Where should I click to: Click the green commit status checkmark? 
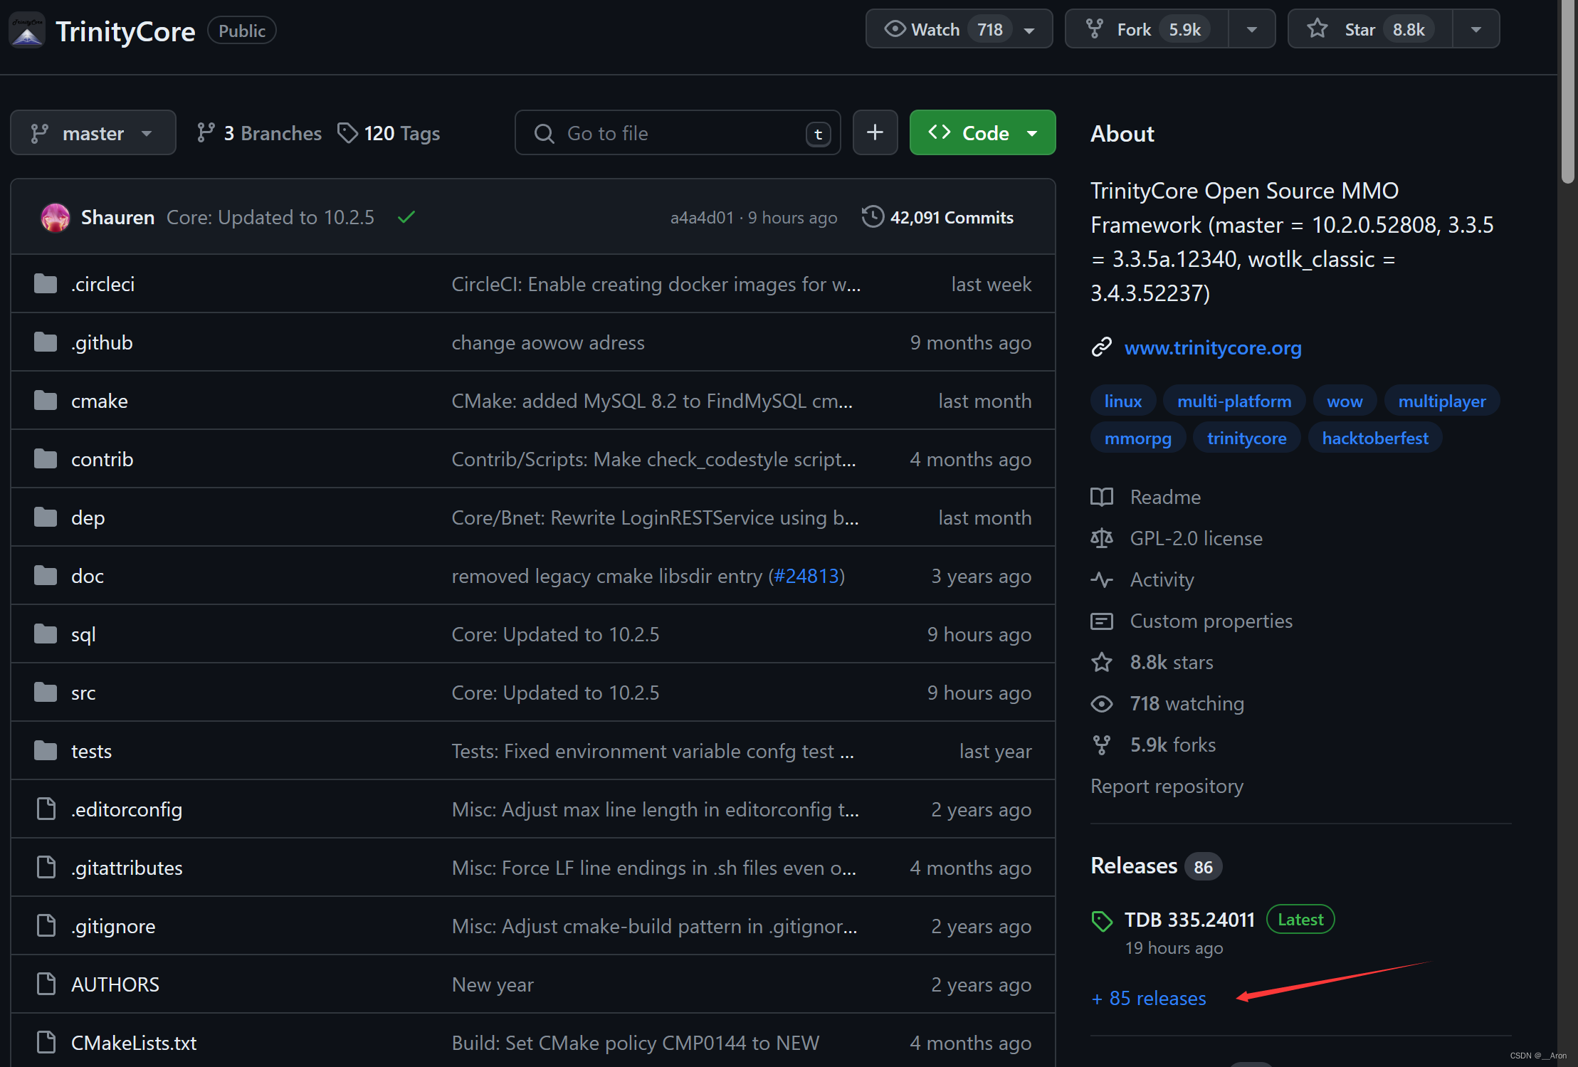coord(406,217)
